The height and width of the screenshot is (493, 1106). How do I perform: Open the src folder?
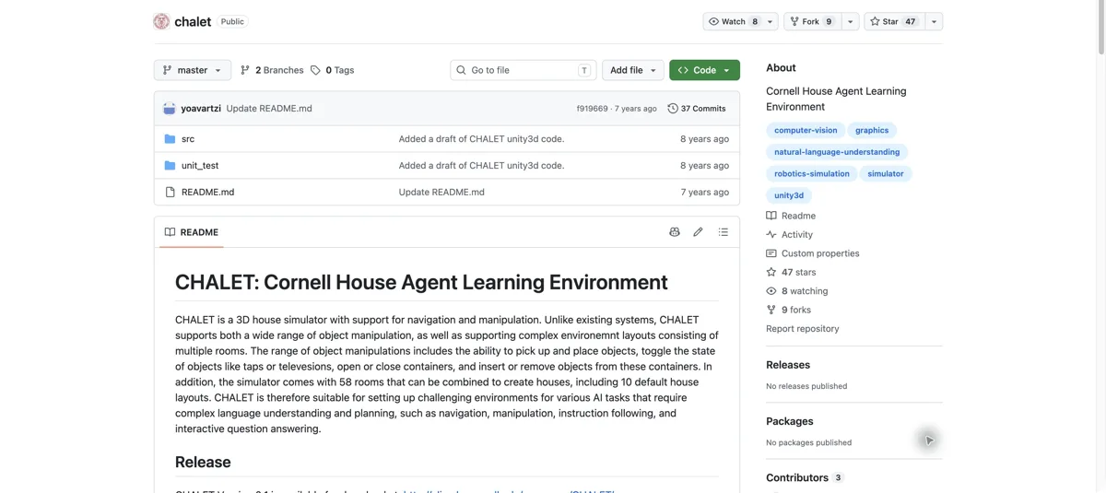click(x=188, y=139)
